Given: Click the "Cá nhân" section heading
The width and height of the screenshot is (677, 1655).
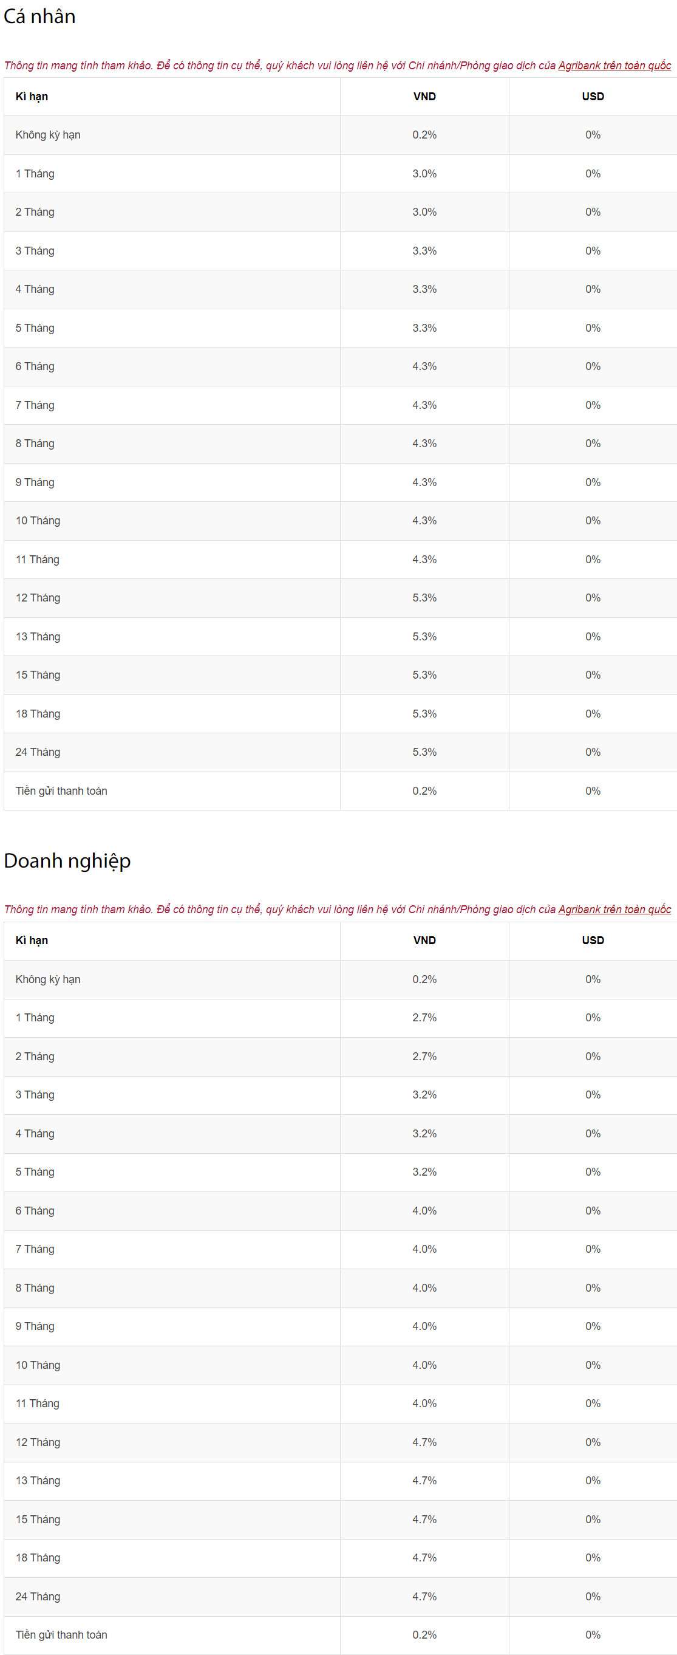Looking at the screenshot, I should 40,16.
